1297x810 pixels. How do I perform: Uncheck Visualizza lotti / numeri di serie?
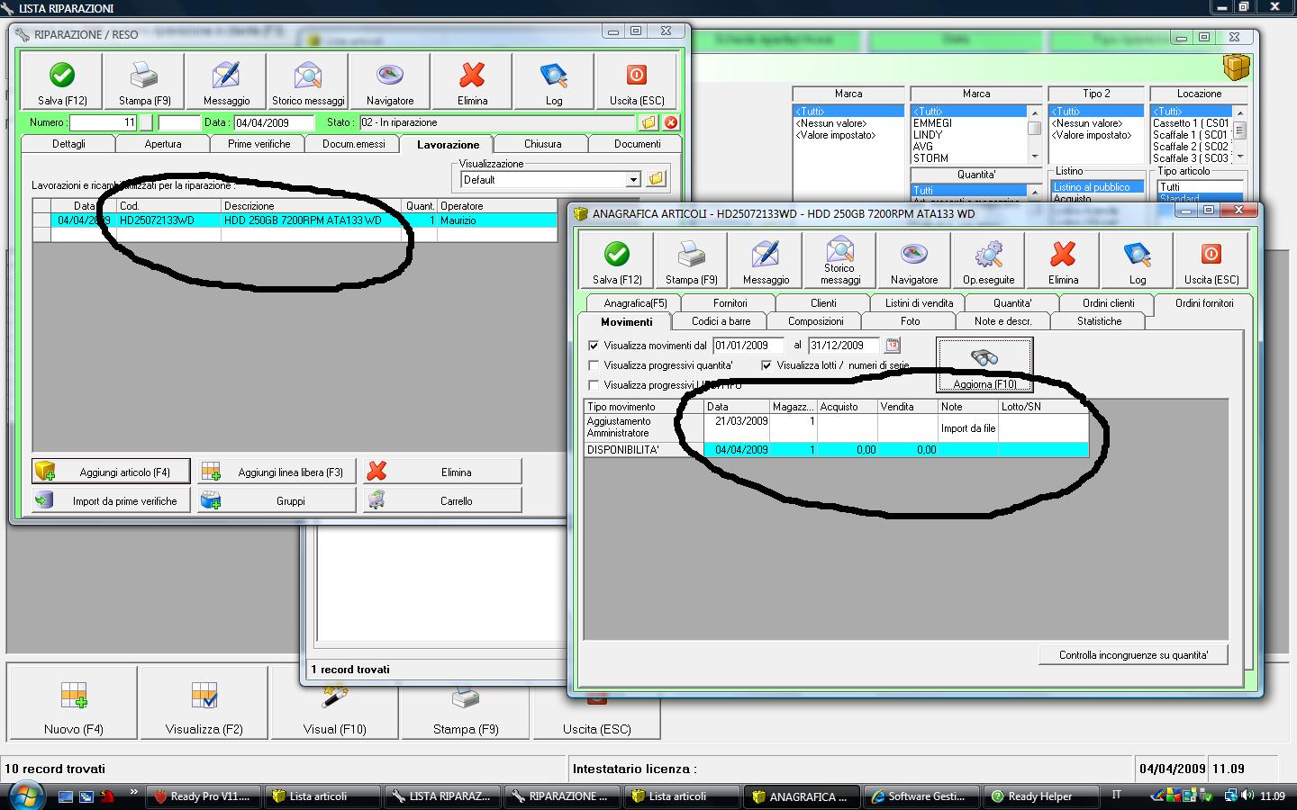click(766, 365)
